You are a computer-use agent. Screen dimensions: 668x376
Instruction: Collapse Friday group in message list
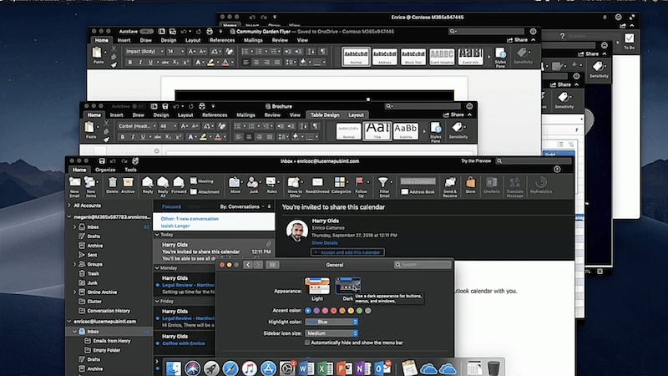[x=157, y=302]
